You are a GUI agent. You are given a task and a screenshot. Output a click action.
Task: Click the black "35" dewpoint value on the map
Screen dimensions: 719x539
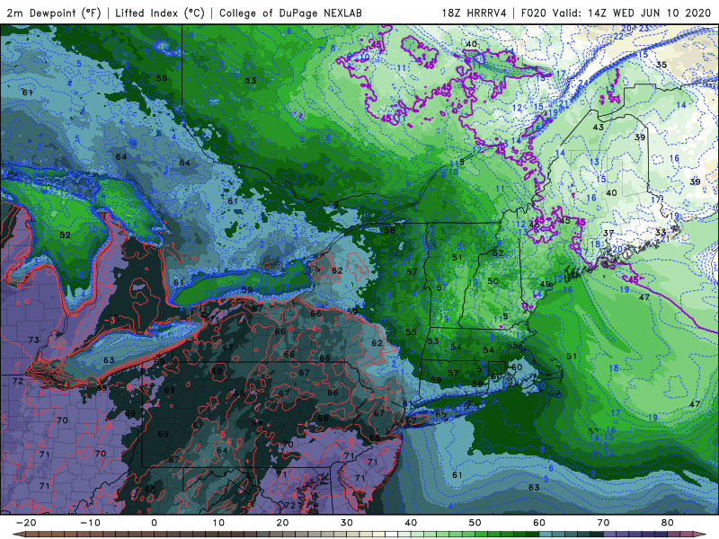tap(661, 65)
